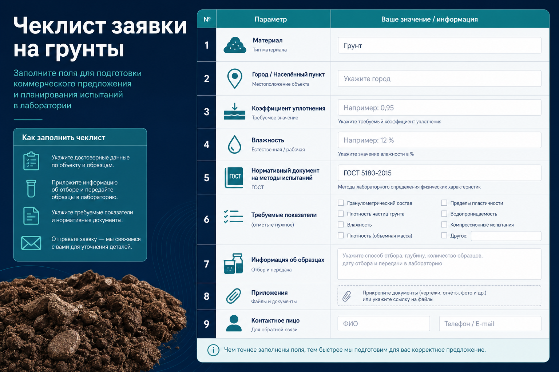
Task: Click the test tube icon in how-to panel
Action: pyautogui.click(x=31, y=189)
